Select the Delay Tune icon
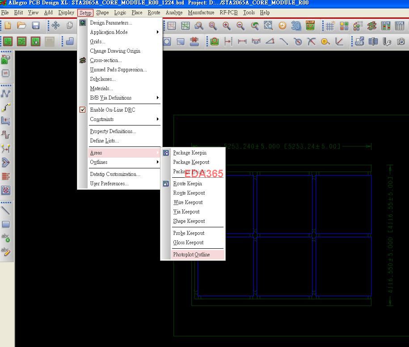This screenshot has height=347, width=409. (6, 135)
